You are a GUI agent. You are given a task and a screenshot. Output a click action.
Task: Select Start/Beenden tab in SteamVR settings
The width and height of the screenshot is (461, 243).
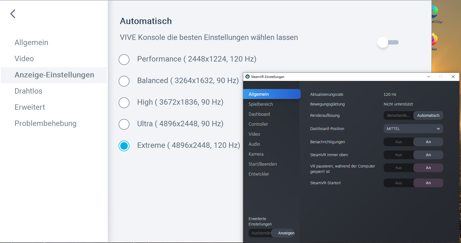pos(271,164)
